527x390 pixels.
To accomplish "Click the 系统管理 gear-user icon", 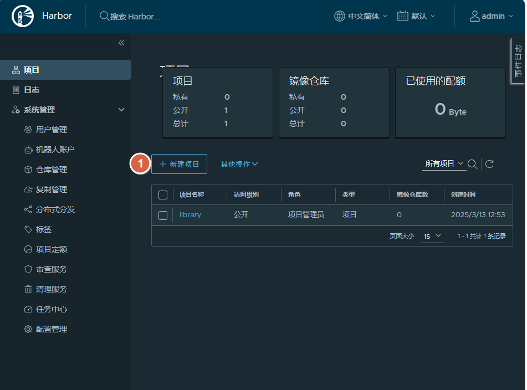I will pyautogui.click(x=16, y=110).
